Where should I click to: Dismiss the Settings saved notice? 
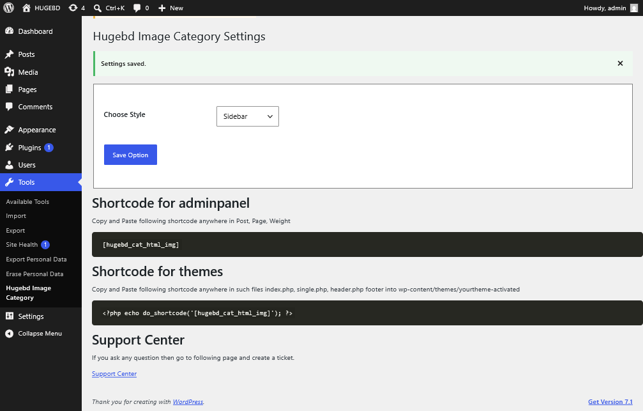point(620,63)
